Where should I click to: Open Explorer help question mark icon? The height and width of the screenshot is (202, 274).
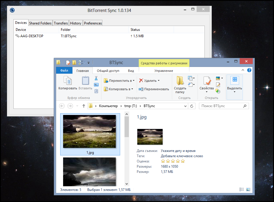[x=249, y=70]
